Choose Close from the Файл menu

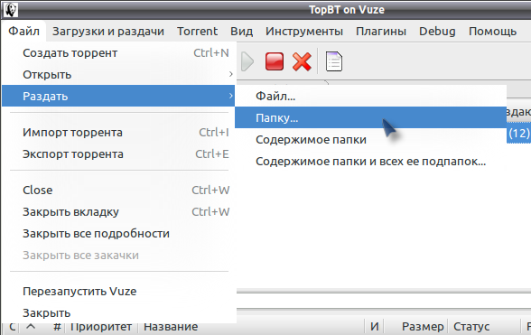coord(118,190)
